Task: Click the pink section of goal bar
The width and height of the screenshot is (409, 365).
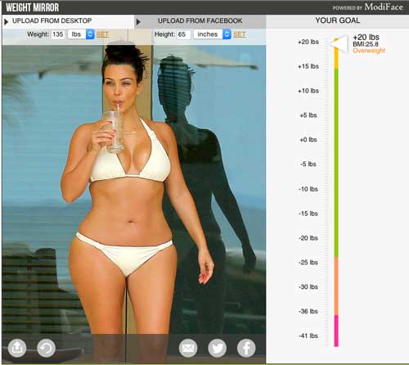Action: [x=336, y=331]
